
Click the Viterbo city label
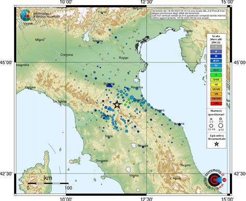pos(134,176)
